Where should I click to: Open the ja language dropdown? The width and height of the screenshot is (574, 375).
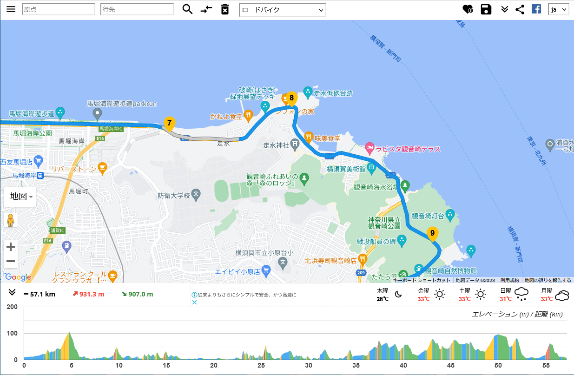(x=558, y=9)
